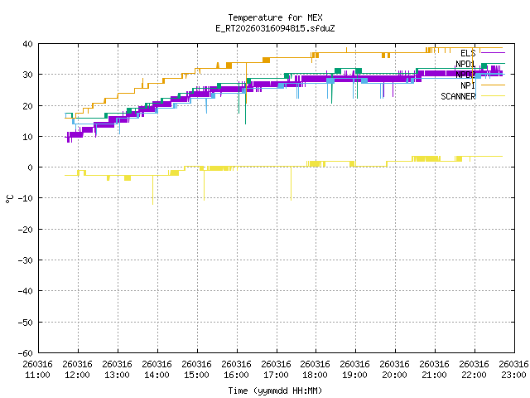Screen dimensions: 530x398
Task: Click the -30 tick on the y-axis
Action: (x=25, y=260)
